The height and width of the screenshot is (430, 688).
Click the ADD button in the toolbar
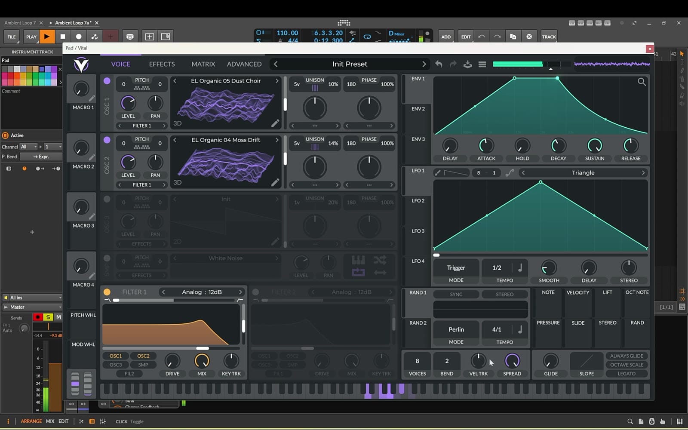[x=446, y=37]
